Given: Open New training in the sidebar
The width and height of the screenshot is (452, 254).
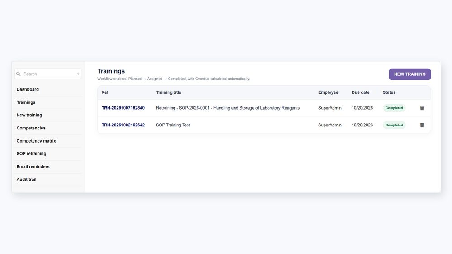Looking at the screenshot, I should 29,115.
